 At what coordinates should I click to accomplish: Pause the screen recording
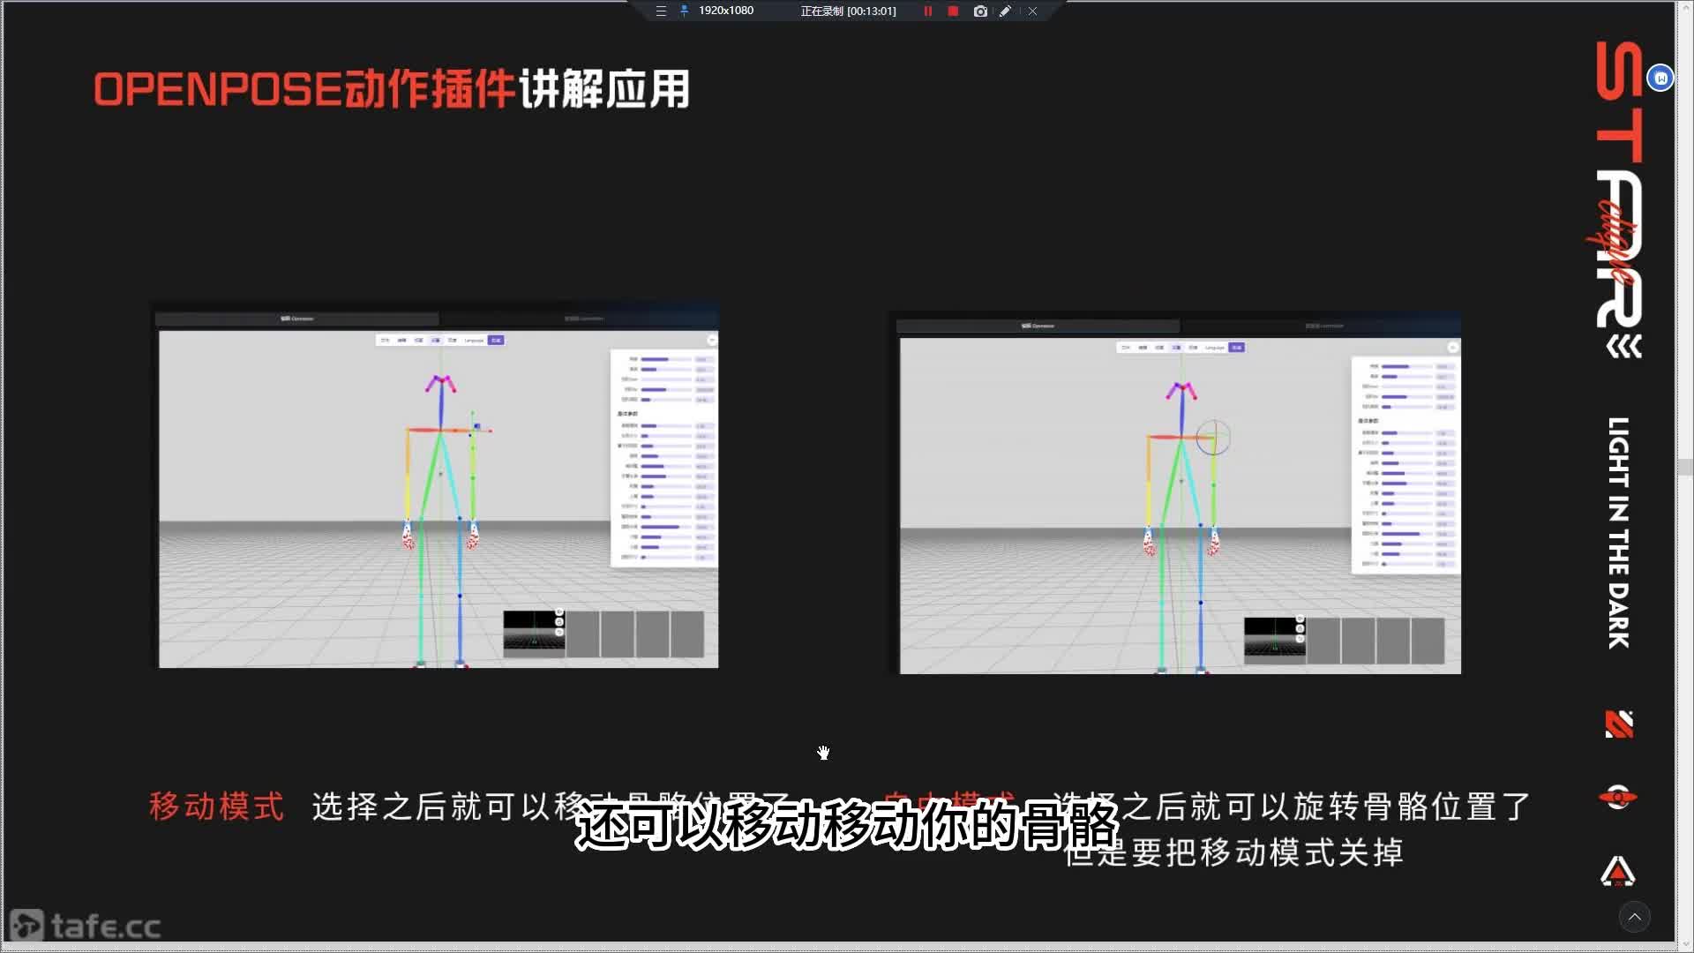pyautogui.click(x=927, y=11)
